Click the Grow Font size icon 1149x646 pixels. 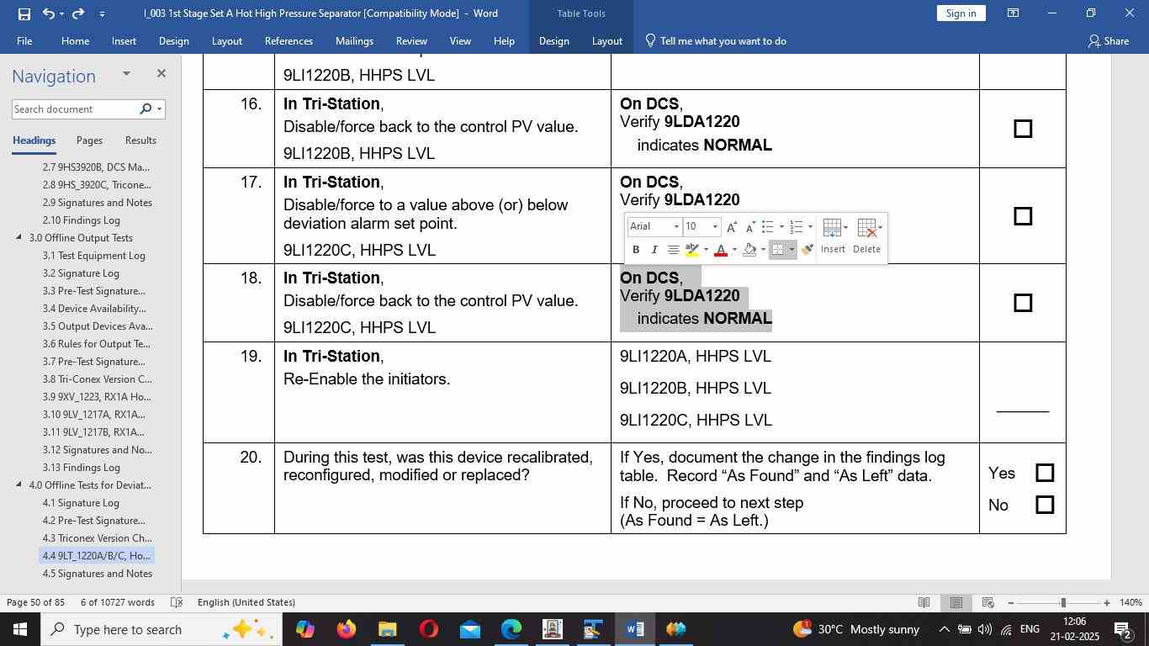731,227
